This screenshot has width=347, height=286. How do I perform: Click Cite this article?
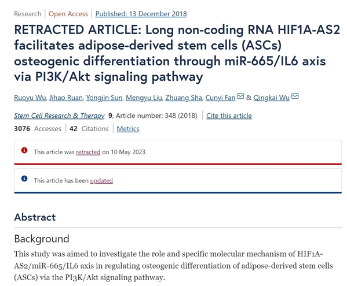tap(229, 116)
